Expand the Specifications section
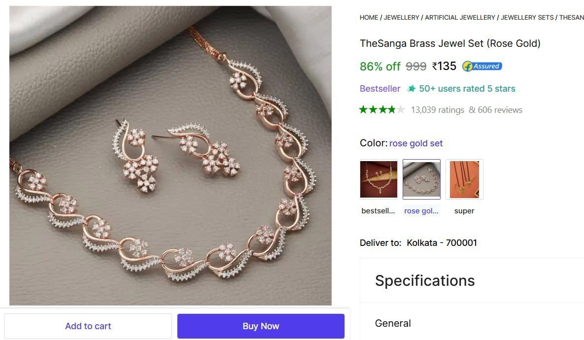Image resolution: width=584 pixels, height=340 pixels. (x=425, y=280)
